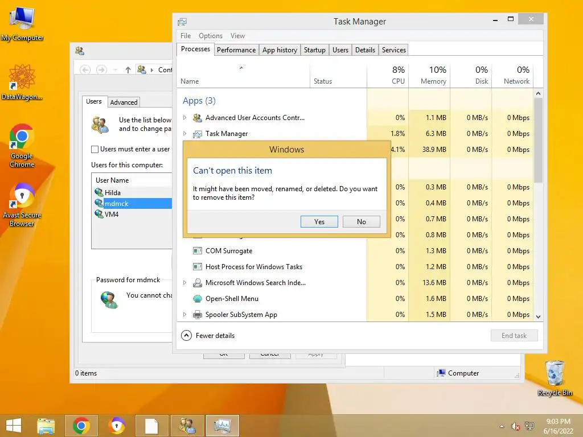Switch to the App history tab
Image resolution: width=583 pixels, height=437 pixels.
(x=280, y=50)
